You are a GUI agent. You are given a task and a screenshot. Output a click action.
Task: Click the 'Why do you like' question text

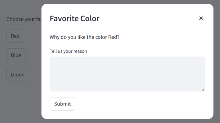tap(85, 37)
